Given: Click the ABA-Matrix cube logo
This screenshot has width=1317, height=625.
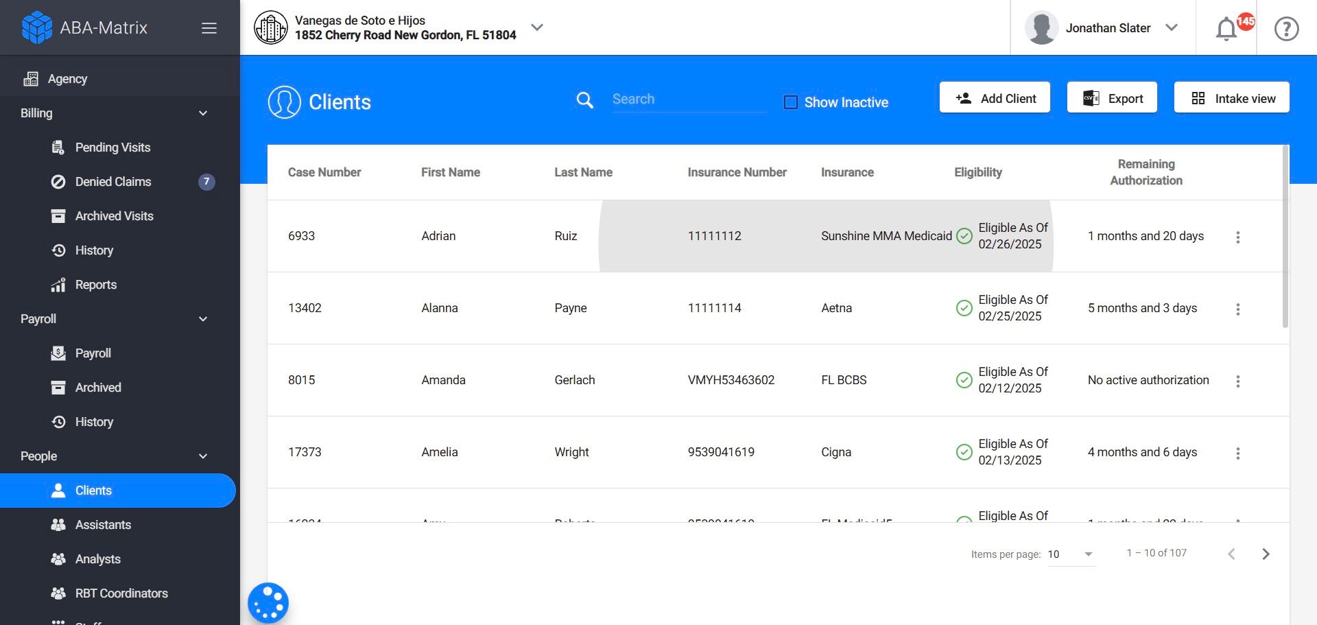Looking at the screenshot, I should point(37,28).
